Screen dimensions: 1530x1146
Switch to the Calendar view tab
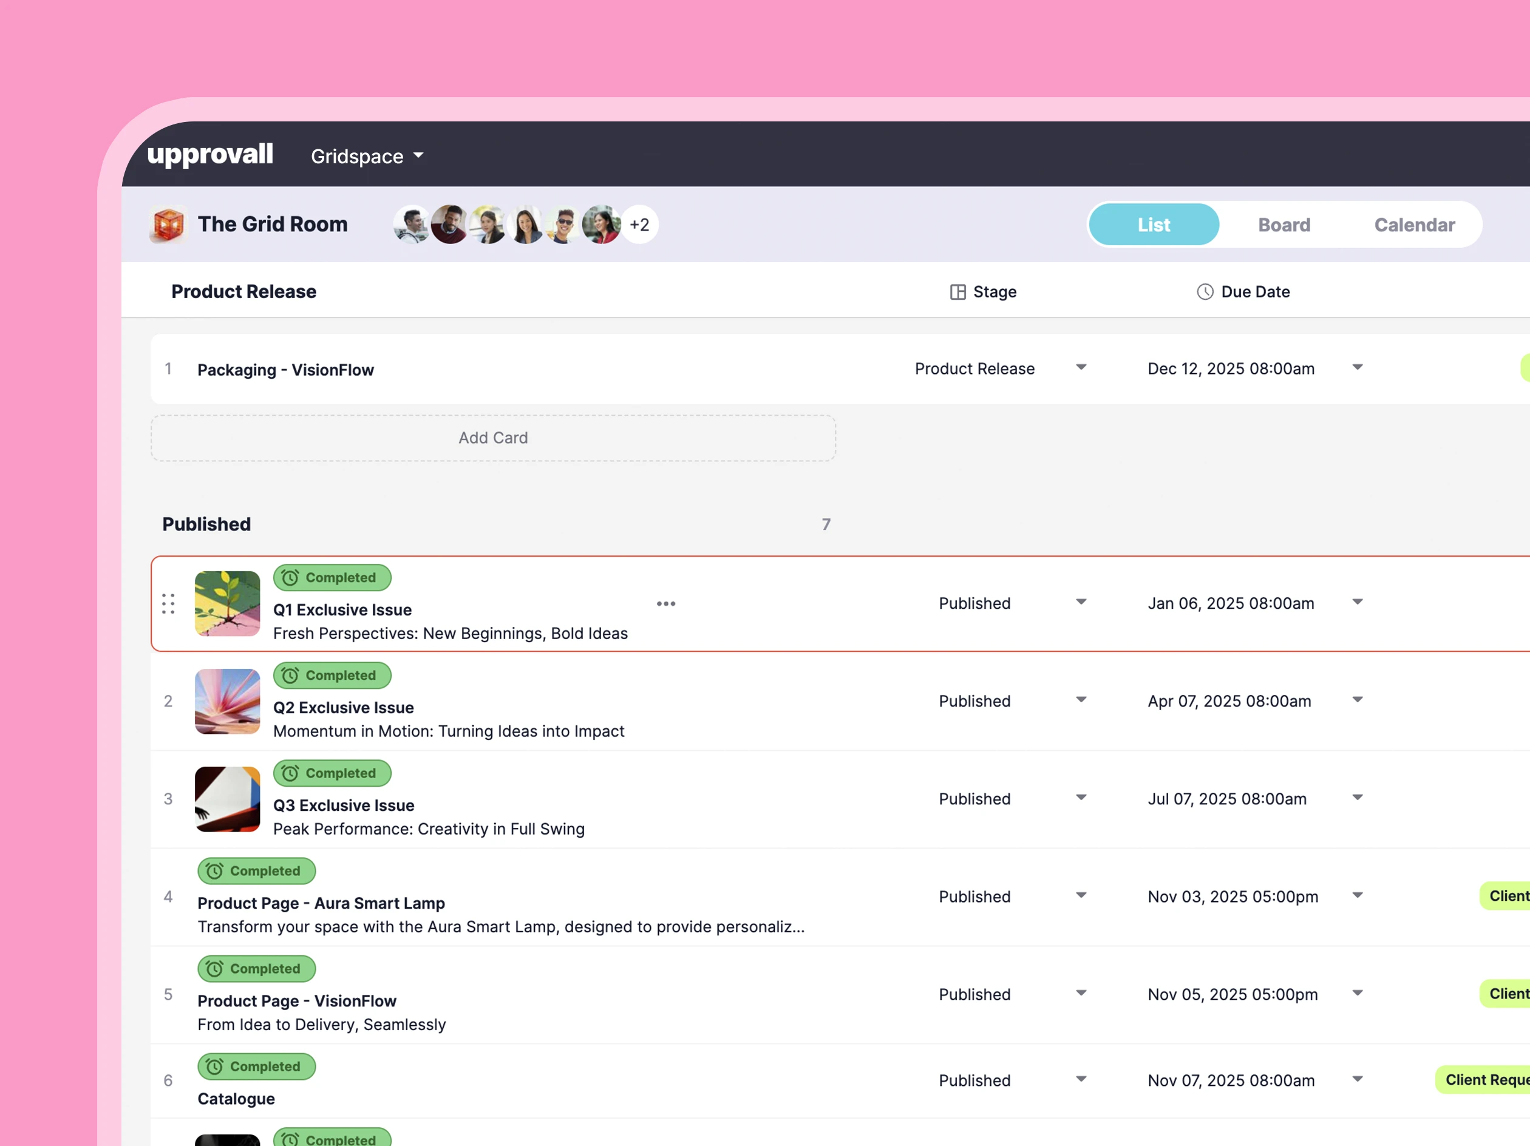pos(1415,224)
